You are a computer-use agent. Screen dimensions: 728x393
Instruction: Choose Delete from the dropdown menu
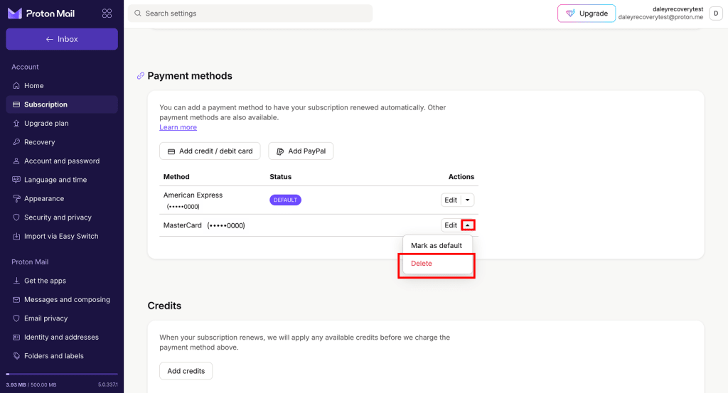(422, 264)
